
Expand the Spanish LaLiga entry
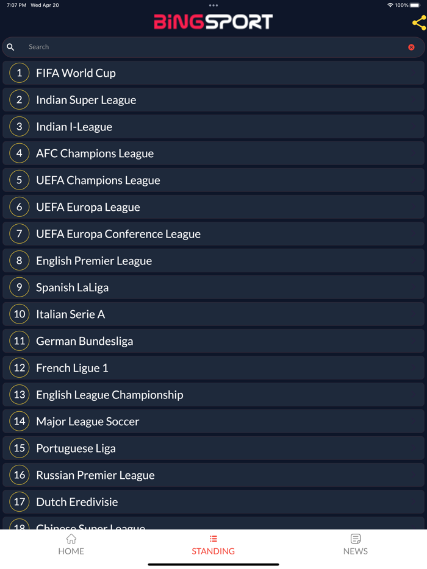[x=213, y=287]
